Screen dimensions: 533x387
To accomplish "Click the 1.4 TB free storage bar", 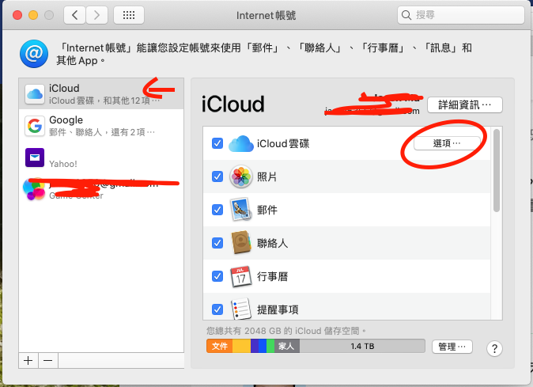I will tap(362, 346).
